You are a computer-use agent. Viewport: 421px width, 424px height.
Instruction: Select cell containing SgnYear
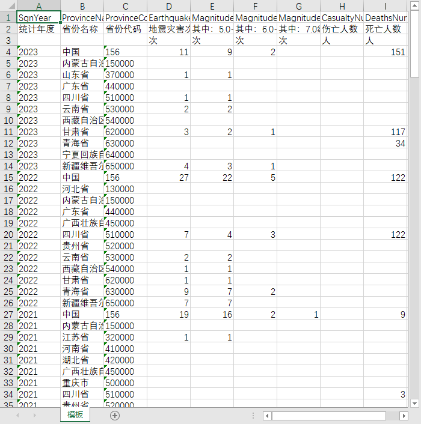click(38, 17)
